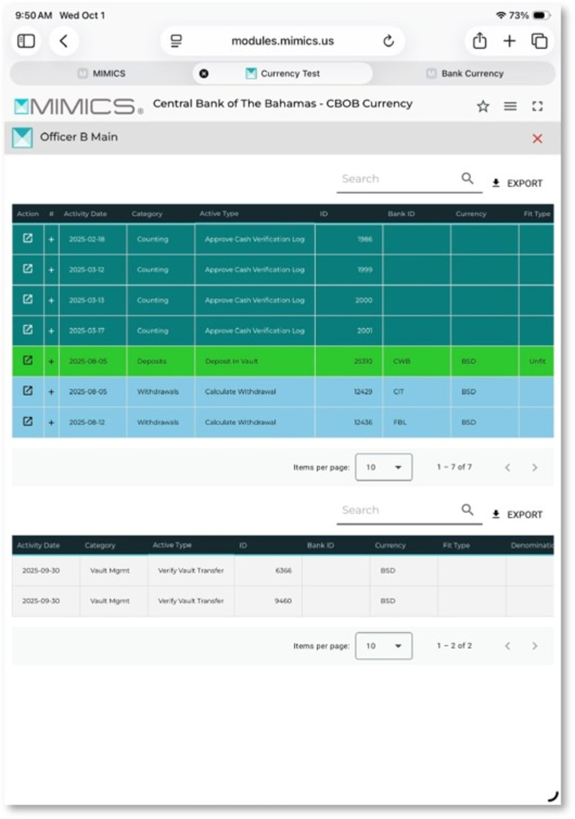Viewport: 575px width, 819px height.
Task: Expand the FBL withdrawal row
Action: click(51, 422)
